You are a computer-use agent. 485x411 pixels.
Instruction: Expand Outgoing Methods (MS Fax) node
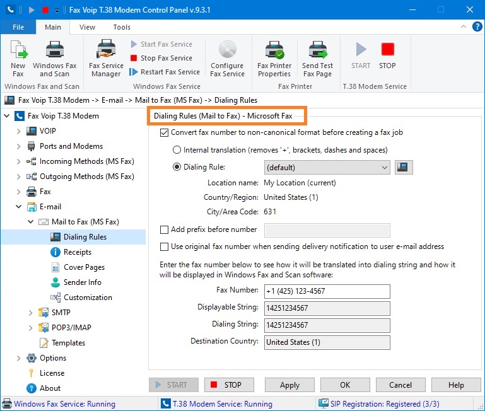tap(18, 177)
